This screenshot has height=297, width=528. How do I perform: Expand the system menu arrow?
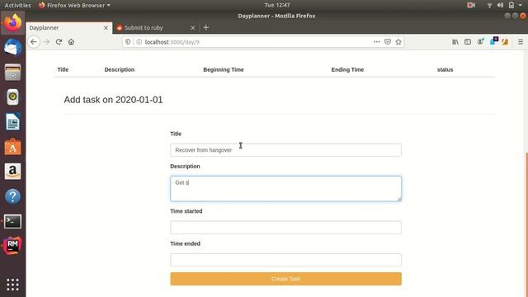(521, 6)
